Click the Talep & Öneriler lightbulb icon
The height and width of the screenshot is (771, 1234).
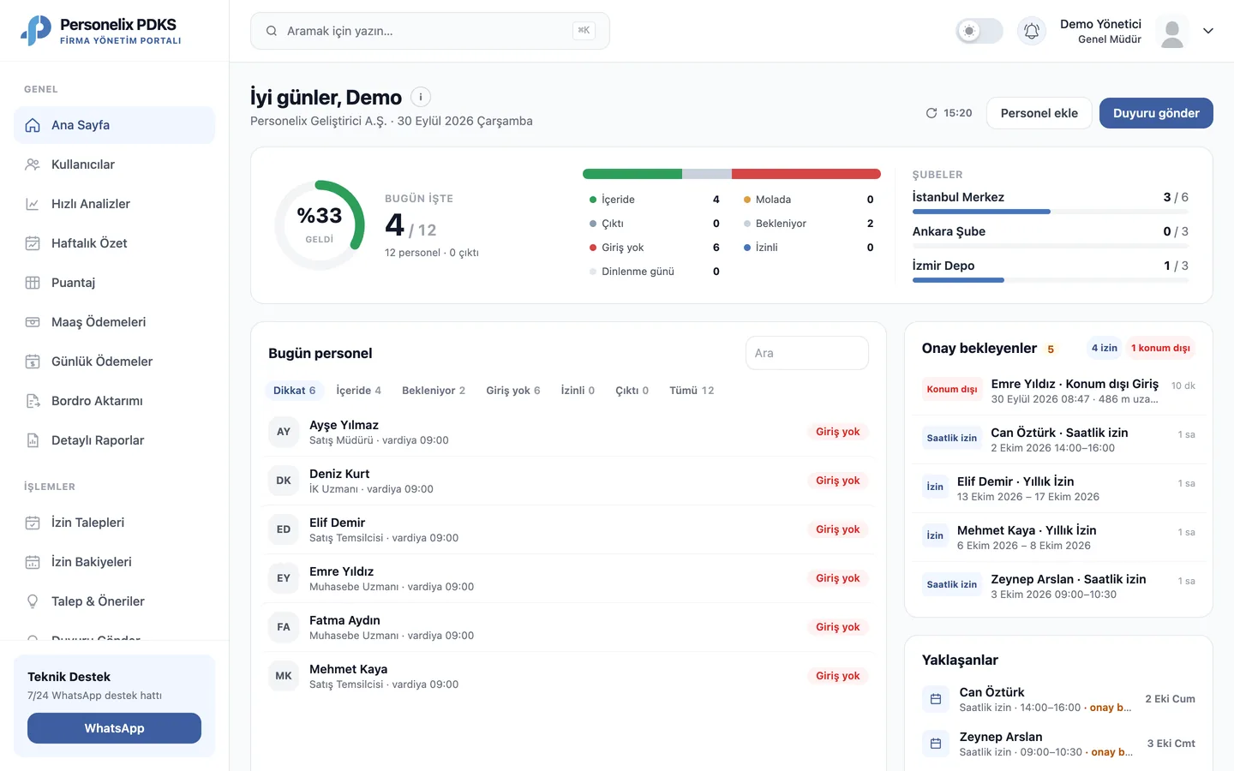click(x=33, y=601)
